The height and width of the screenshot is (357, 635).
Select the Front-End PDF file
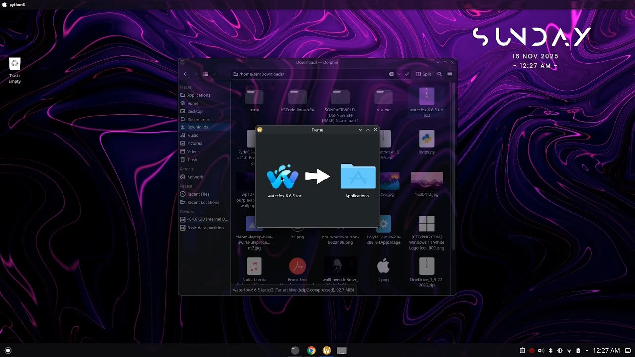tap(297, 270)
